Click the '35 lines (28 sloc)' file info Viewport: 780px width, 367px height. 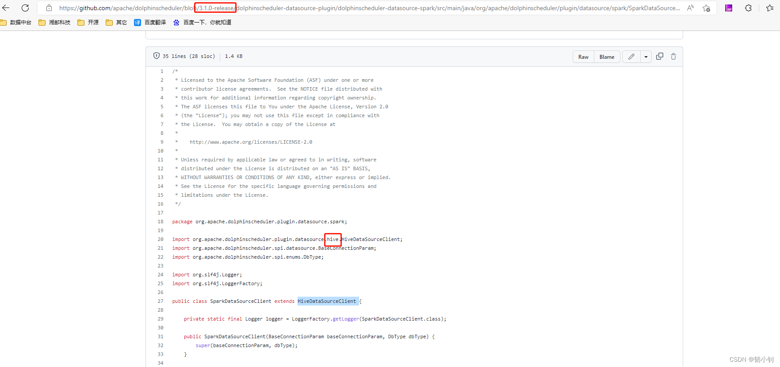(x=189, y=56)
